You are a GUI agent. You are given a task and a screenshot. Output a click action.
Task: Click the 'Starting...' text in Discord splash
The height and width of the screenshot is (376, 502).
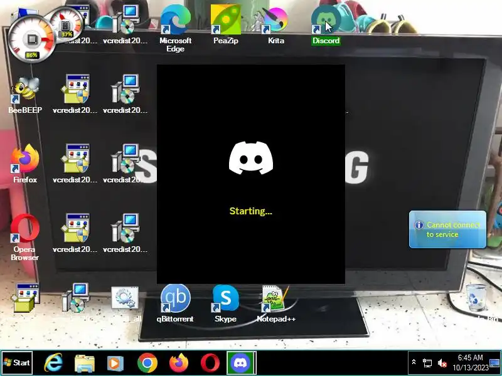click(x=250, y=211)
